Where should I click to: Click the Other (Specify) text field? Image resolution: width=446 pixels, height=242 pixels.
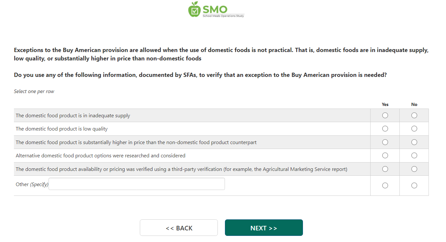tap(137, 184)
